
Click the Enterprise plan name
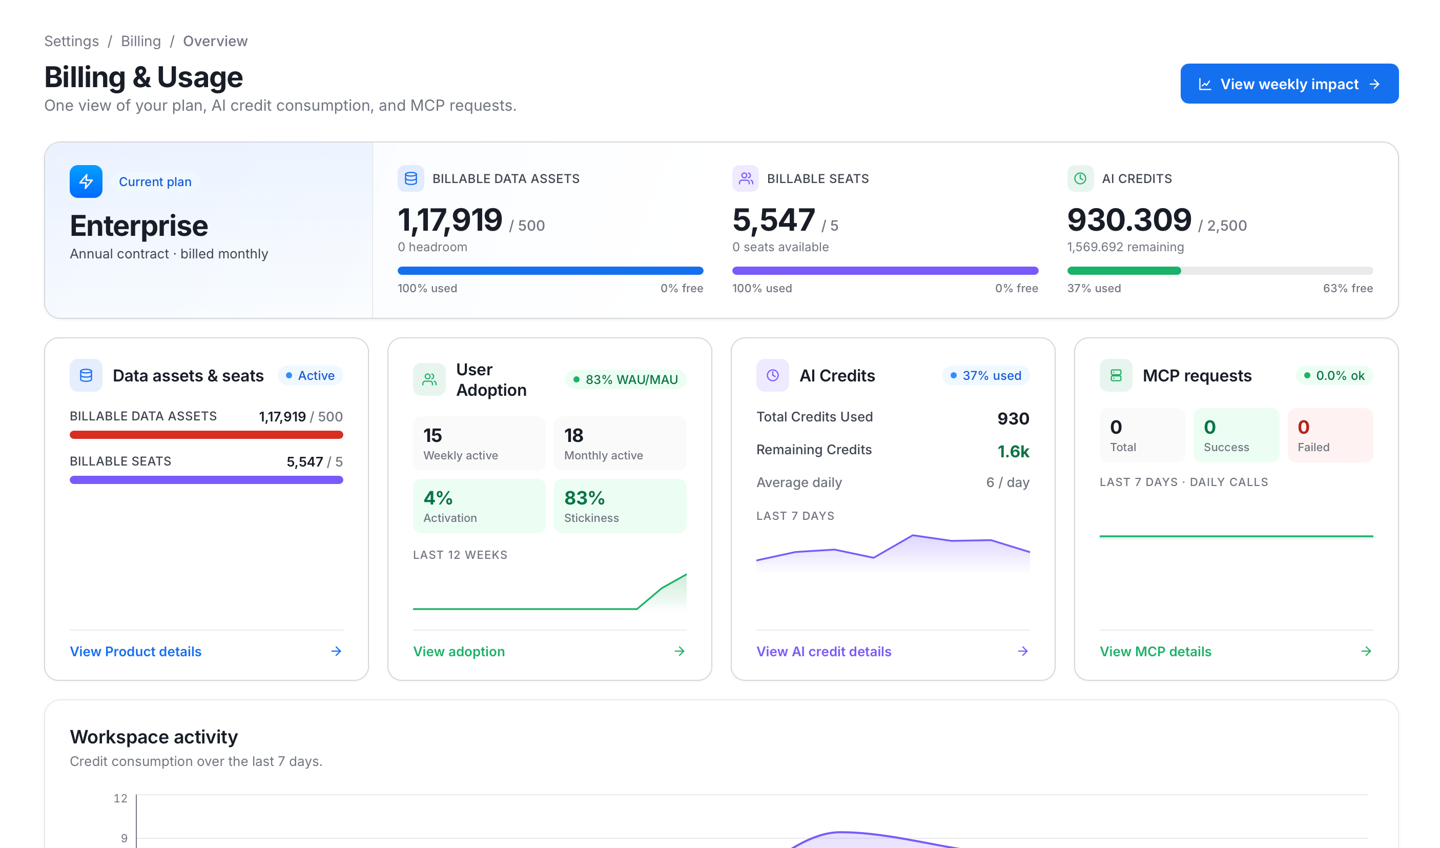click(x=139, y=225)
